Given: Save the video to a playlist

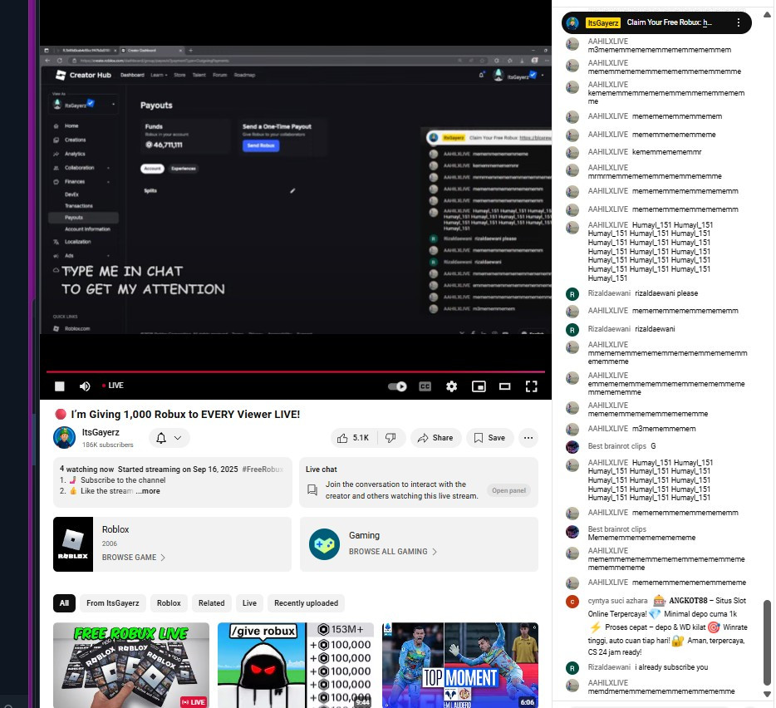Looking at the screenshot, I should [x=489, y=438].
